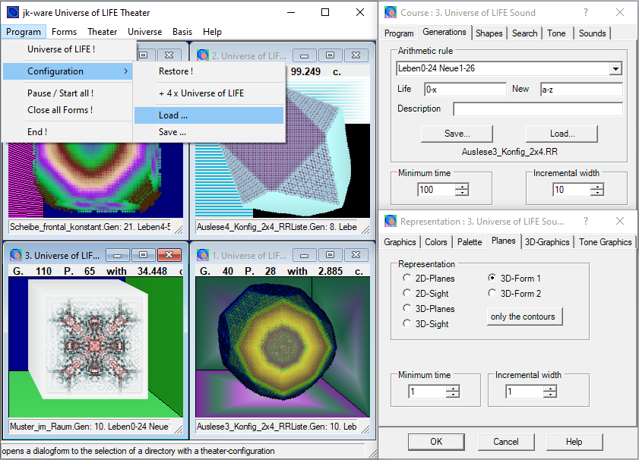Screen dimensions: 639x460
Task: Select Restore ! in the Configuration submenu
Action: pos(209,71)
